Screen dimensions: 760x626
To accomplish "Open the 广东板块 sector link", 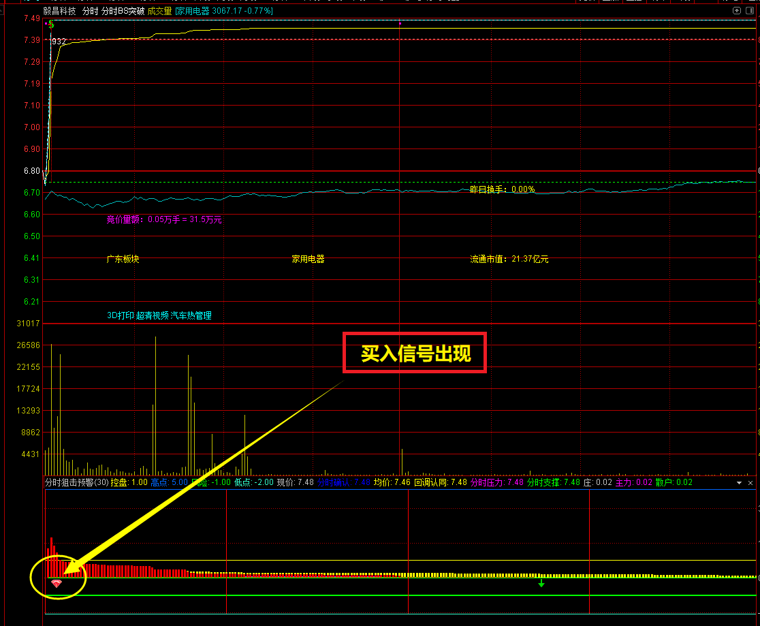I will click(x=123, y=259).
